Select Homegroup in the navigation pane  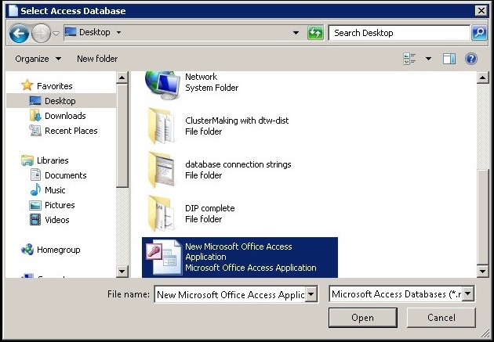tap(58, 250)
